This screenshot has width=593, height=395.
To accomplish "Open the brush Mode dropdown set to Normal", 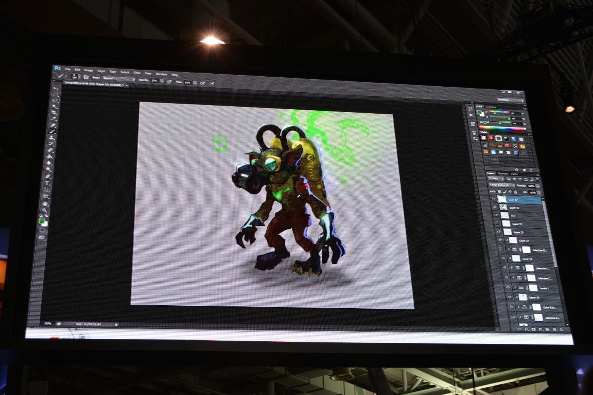I will [x=119, y=79].
